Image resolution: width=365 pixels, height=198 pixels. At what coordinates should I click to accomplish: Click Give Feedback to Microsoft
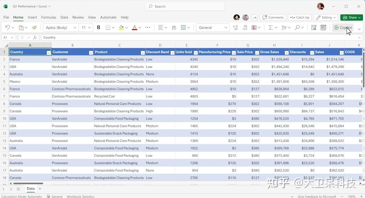(317, 196)
